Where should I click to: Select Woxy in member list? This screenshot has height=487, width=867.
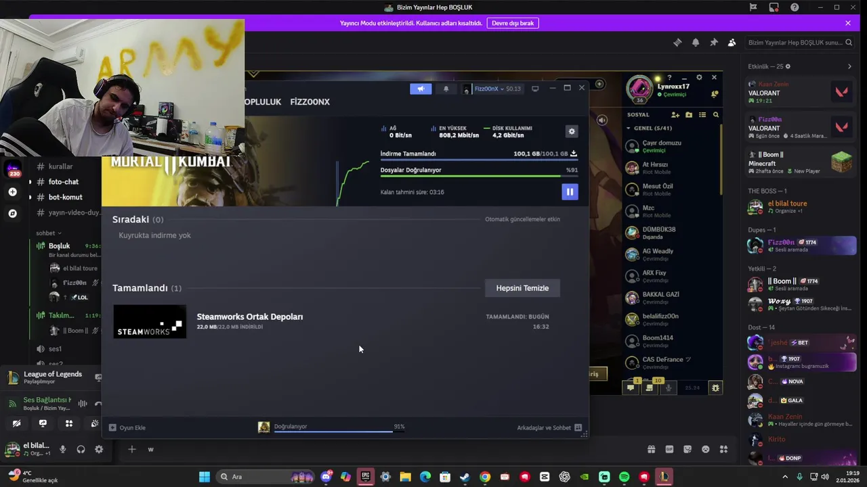(x=801, y=304)
